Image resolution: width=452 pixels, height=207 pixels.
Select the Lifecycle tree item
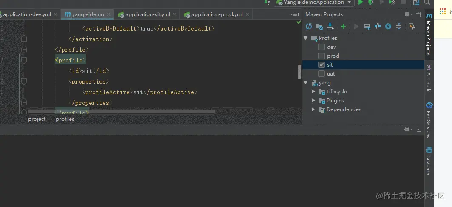tap(336, 92)
